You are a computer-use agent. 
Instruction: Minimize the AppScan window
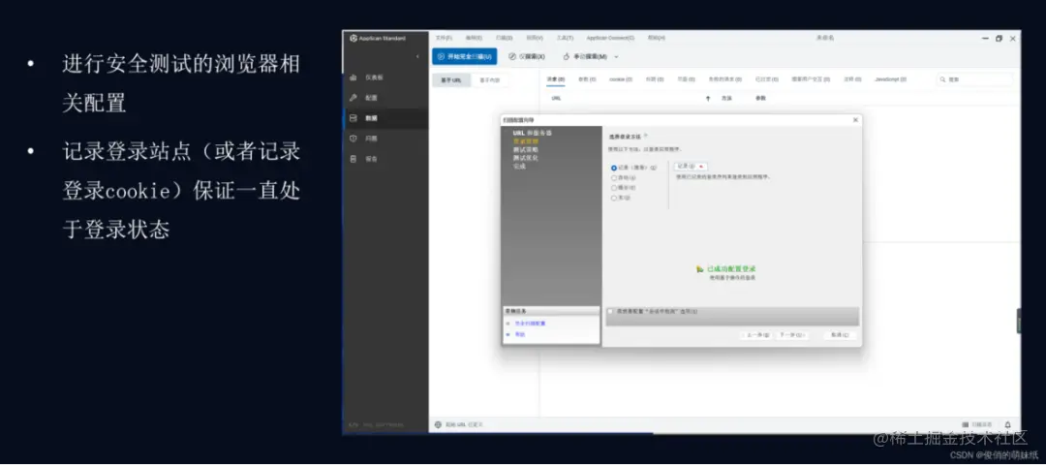(985, 39)
